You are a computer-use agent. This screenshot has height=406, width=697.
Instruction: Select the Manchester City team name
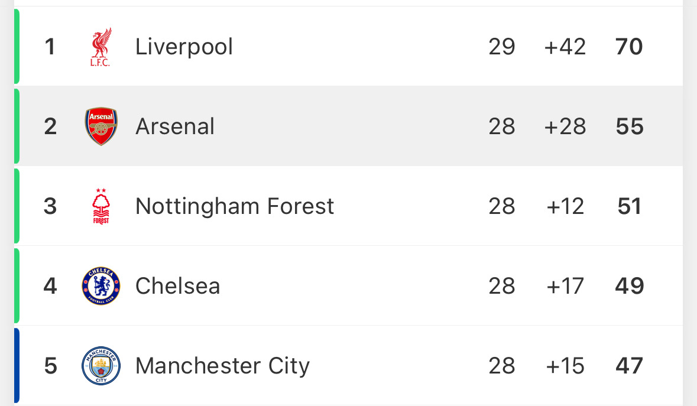[x=222, y=366]
